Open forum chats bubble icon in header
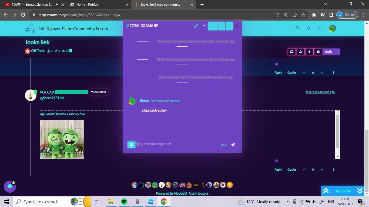Viewport: 369px width, 207px height. [320, 28]
